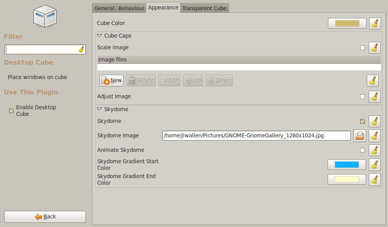The height and width of the screenshot is (227, 388).
Task: Open the Behaviour tab
Action: click(131, 8)
